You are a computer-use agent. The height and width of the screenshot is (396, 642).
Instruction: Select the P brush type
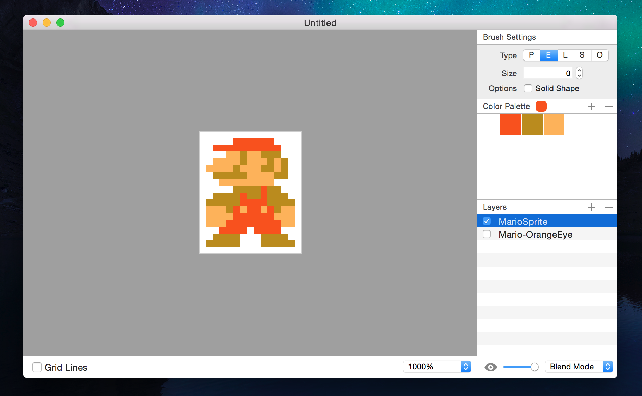(x=532, y=55)
